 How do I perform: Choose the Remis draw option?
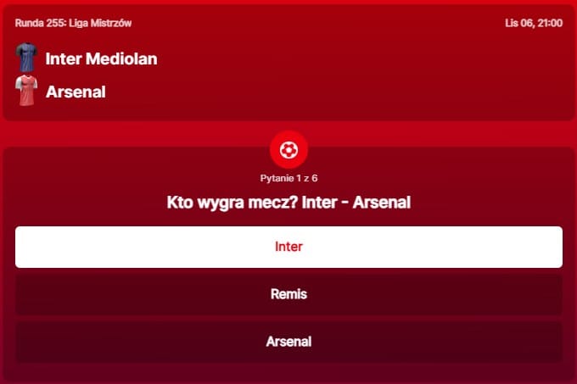coord(288,294)
